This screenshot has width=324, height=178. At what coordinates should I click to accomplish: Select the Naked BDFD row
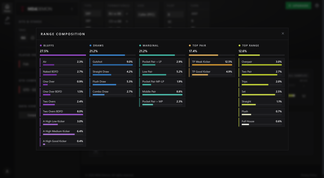[63, 72]
